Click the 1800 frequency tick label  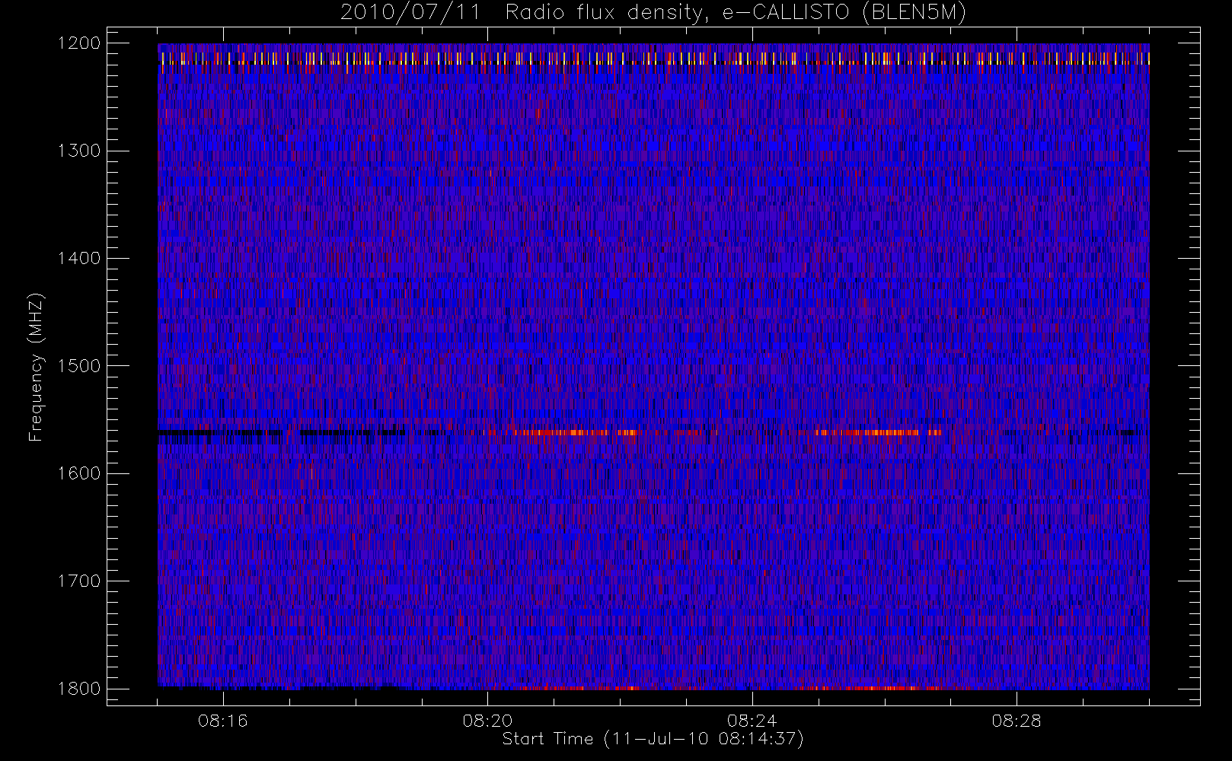click(79, 689)
